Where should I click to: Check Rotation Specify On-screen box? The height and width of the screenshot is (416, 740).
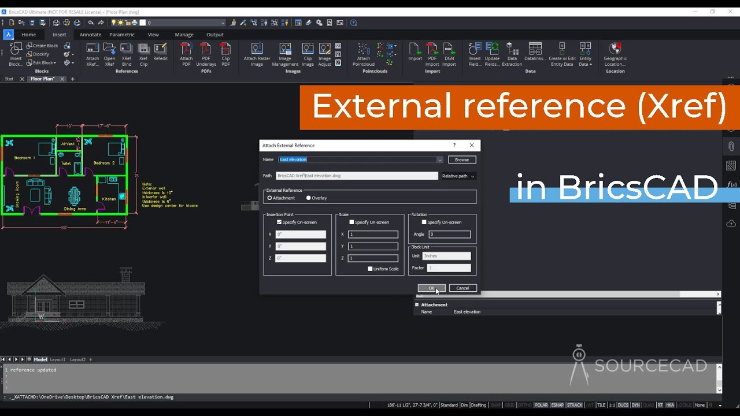[x=424, y=222]
